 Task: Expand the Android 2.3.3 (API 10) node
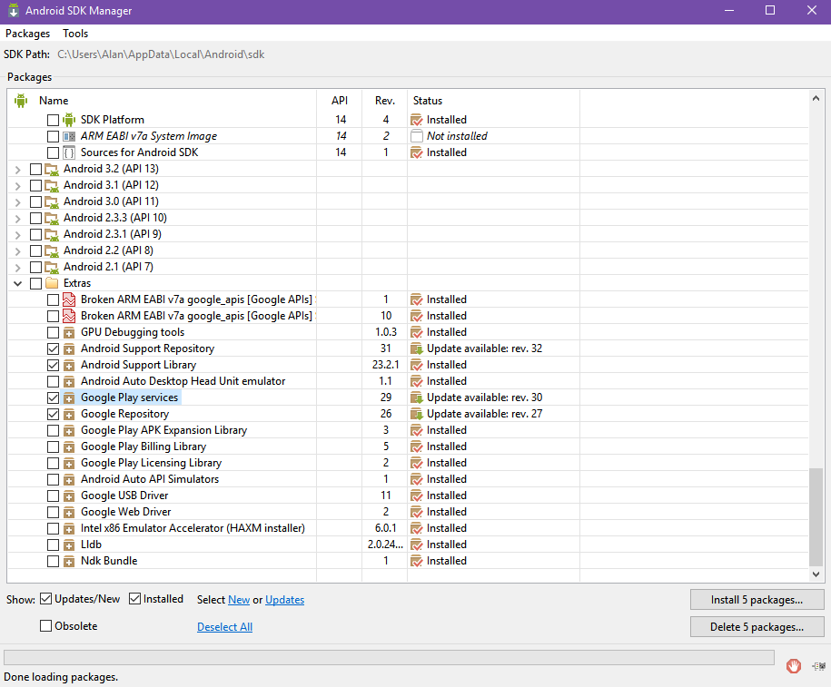point(18,218)
